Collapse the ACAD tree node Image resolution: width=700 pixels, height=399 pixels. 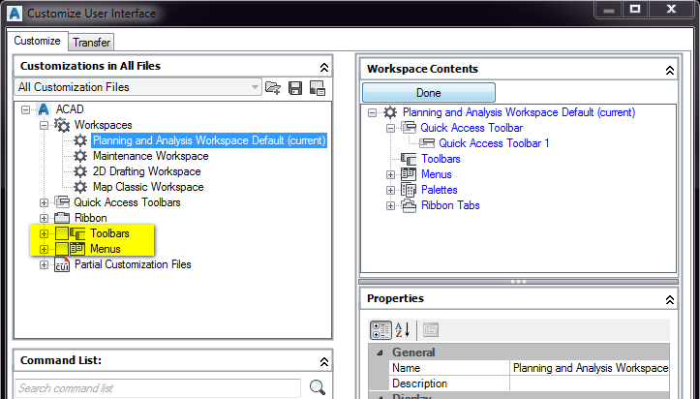click(26, 109)
